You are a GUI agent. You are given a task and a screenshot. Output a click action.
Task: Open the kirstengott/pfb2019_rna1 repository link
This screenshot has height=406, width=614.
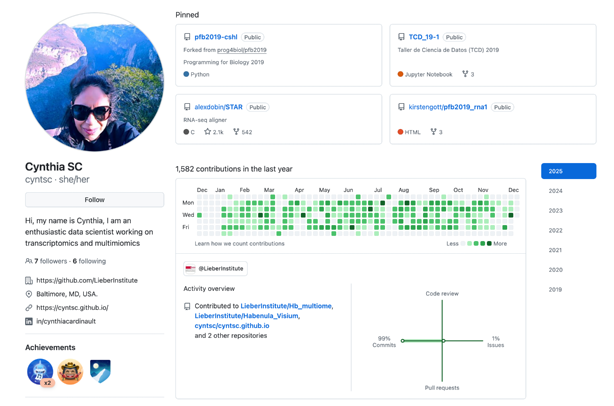448,107
